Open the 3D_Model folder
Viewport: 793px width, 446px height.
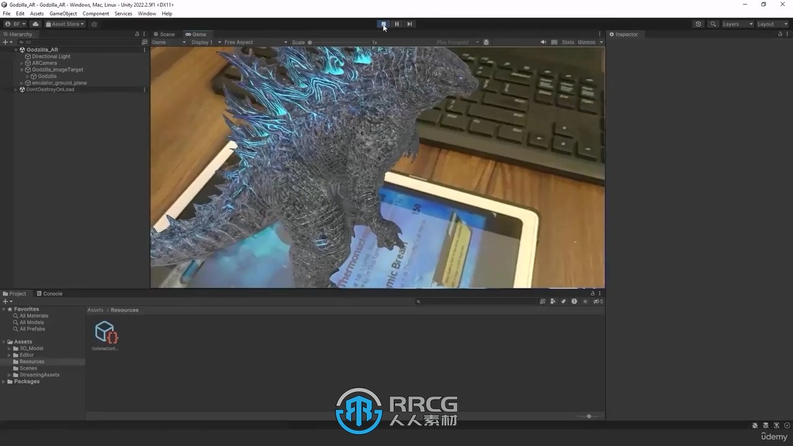pos(31,349)
